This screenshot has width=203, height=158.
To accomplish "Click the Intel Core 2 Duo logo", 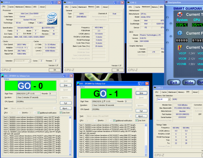I will [52, 18].
